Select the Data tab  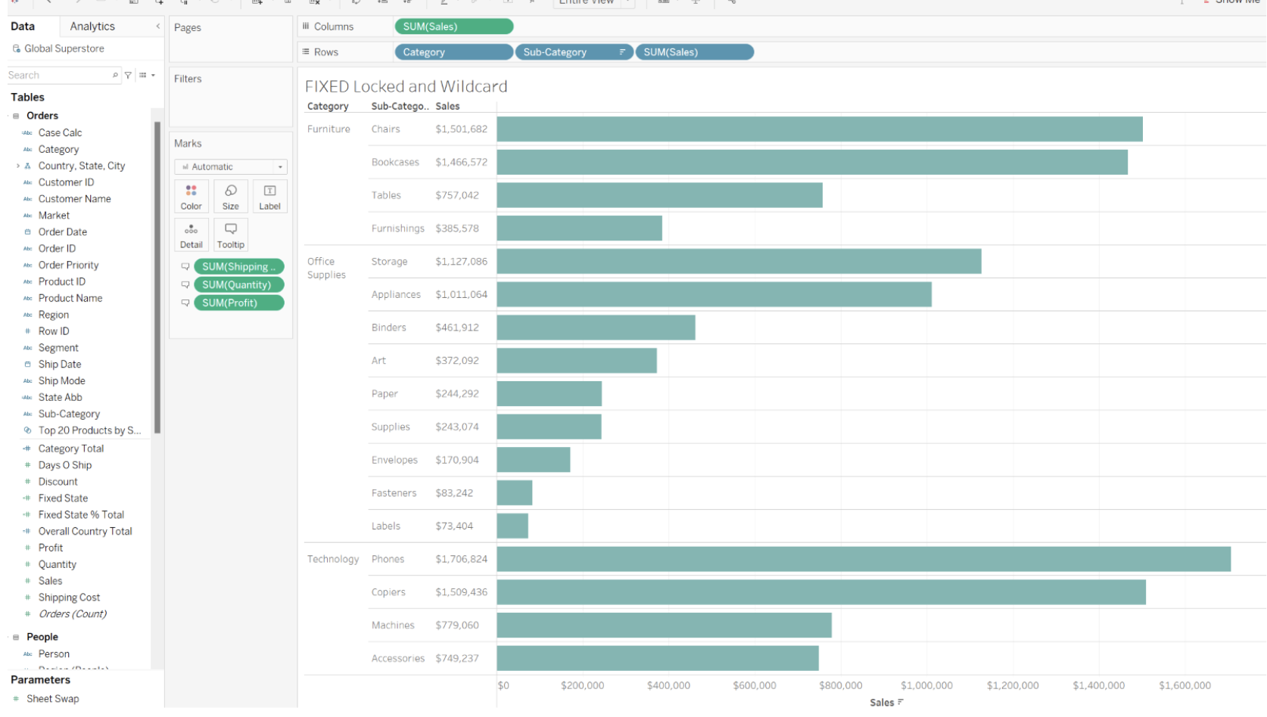[x=21, y=25]
